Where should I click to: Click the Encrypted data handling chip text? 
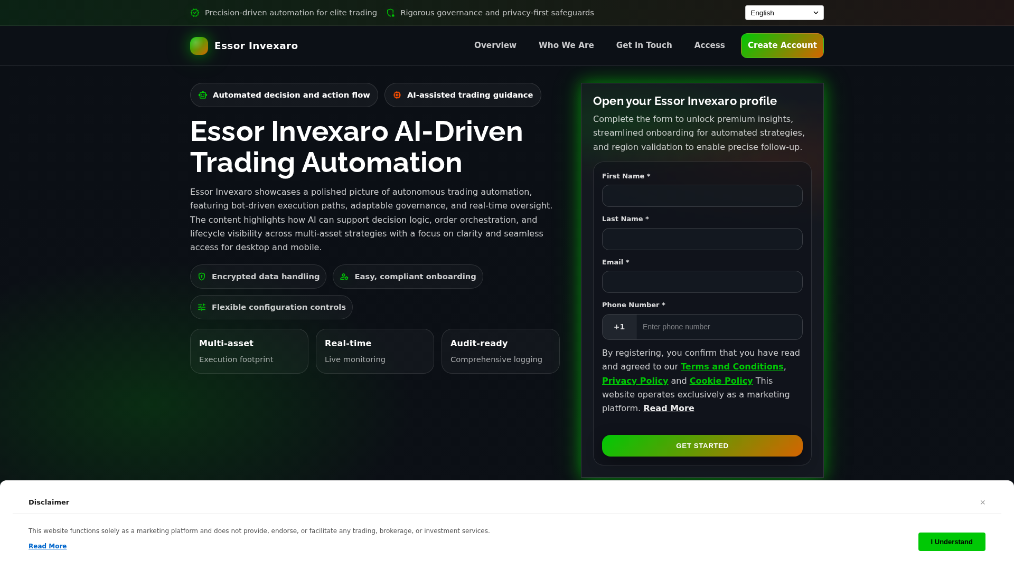[x=266, y=277]
